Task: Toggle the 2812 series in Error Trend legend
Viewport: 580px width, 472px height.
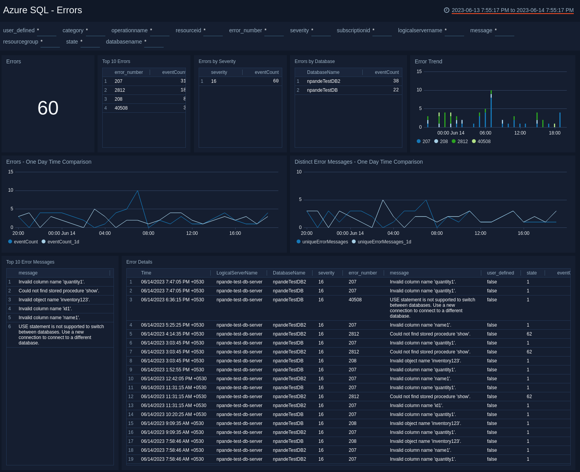Action: pos(460,142)
